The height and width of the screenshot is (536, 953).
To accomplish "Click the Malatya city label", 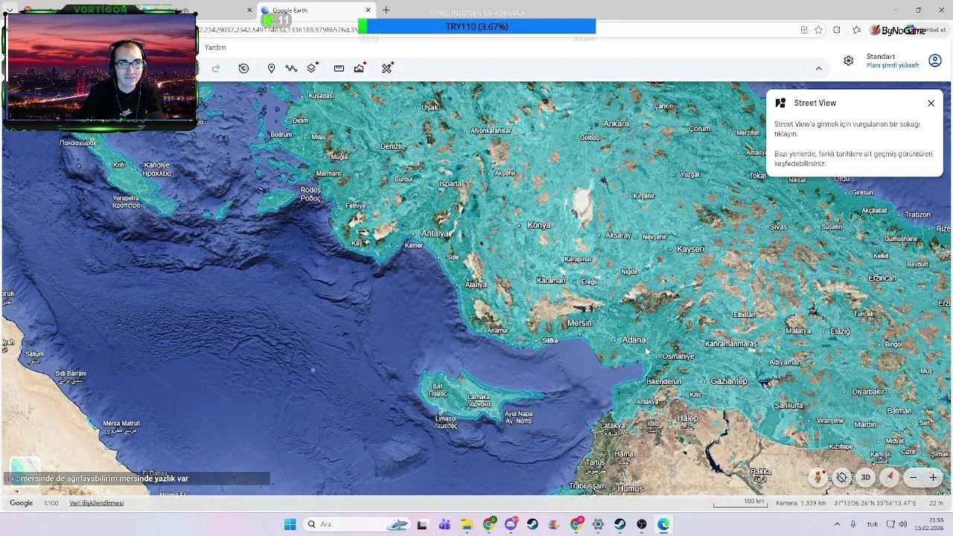I will coord(798,331).
